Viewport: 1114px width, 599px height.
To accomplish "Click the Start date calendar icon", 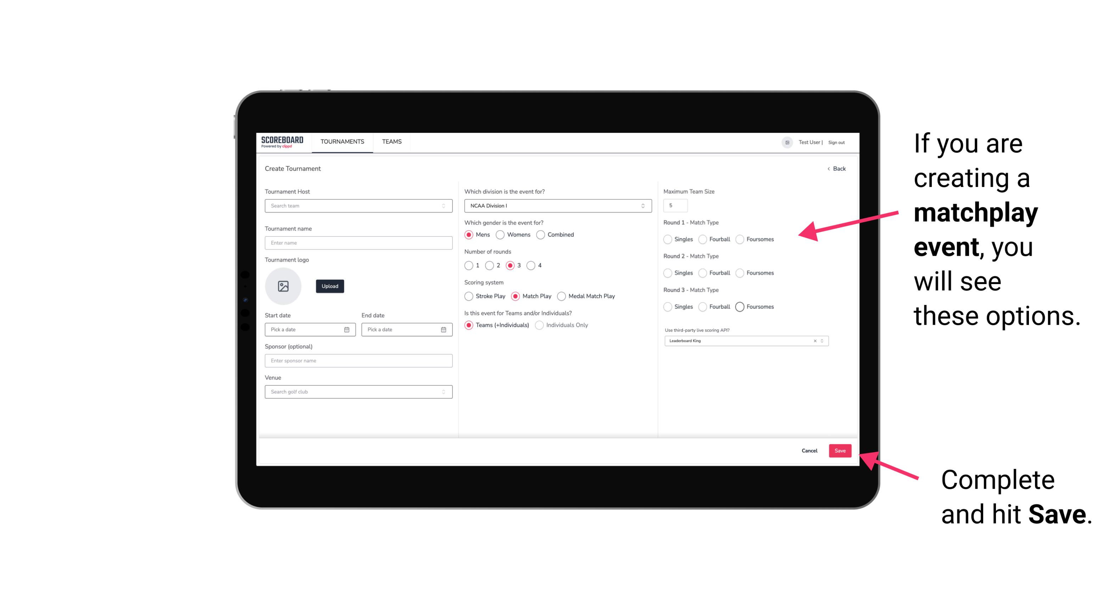I will [x=347, y=329].
